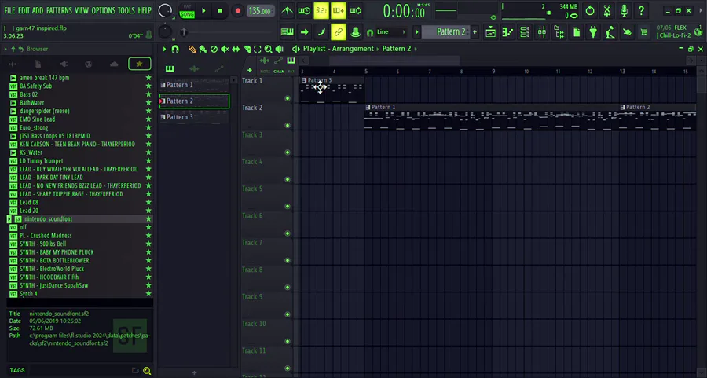The height and width of the screenshot is (378, 707).
Task: Click the song position slider handle
Action: pos(184,32)
